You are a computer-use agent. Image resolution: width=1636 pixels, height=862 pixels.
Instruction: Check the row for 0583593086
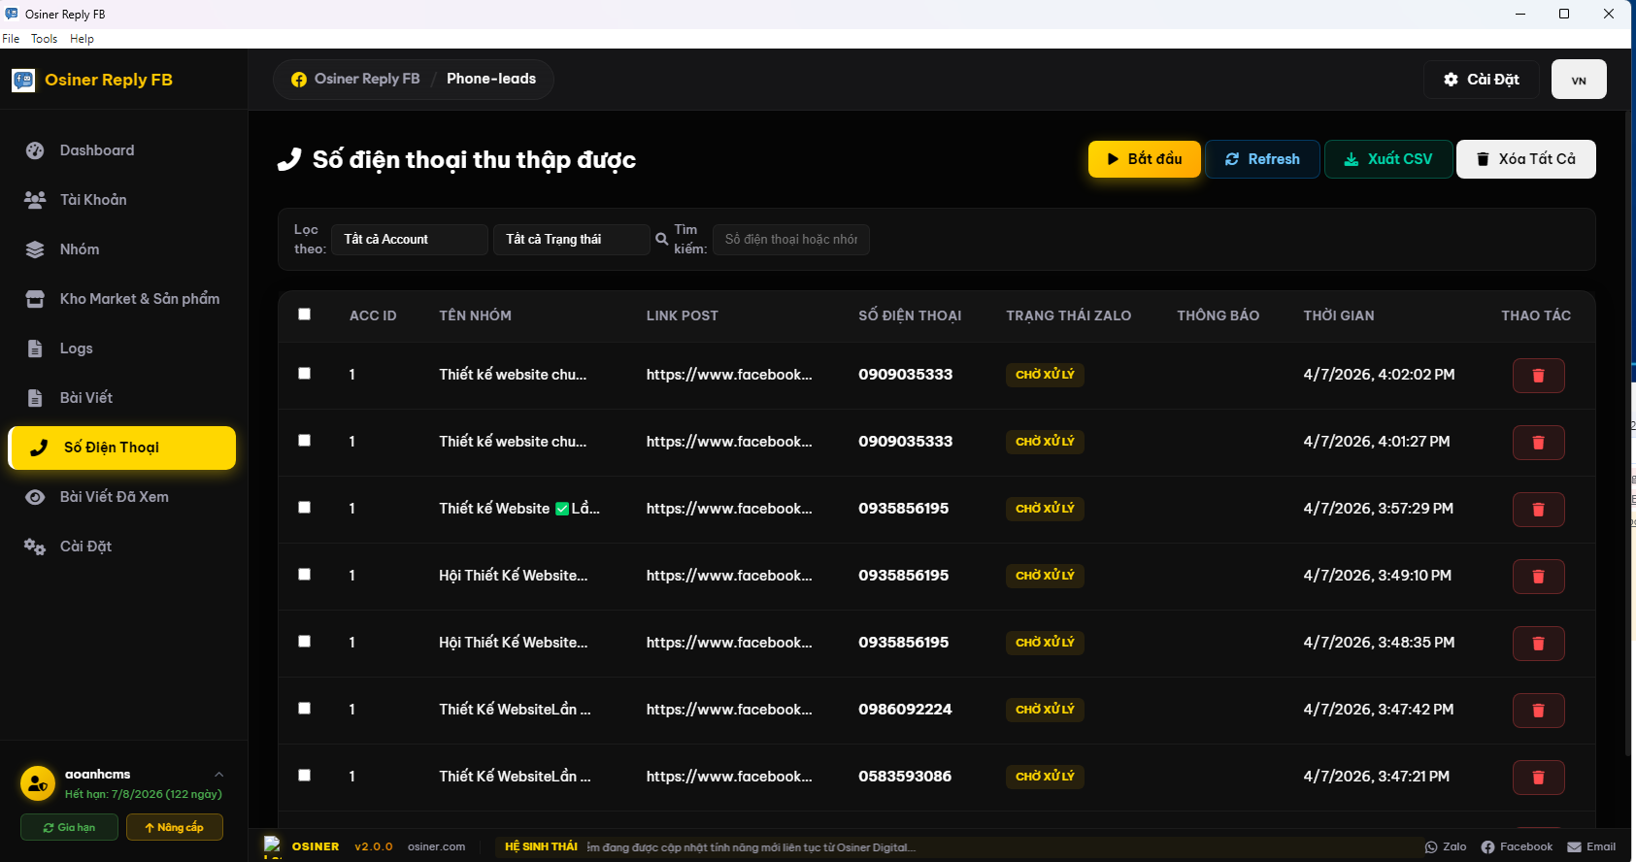pyautogui.click(x=305, y=776)
